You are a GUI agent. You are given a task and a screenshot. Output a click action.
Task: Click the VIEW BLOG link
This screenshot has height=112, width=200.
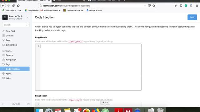pos(16,104)
